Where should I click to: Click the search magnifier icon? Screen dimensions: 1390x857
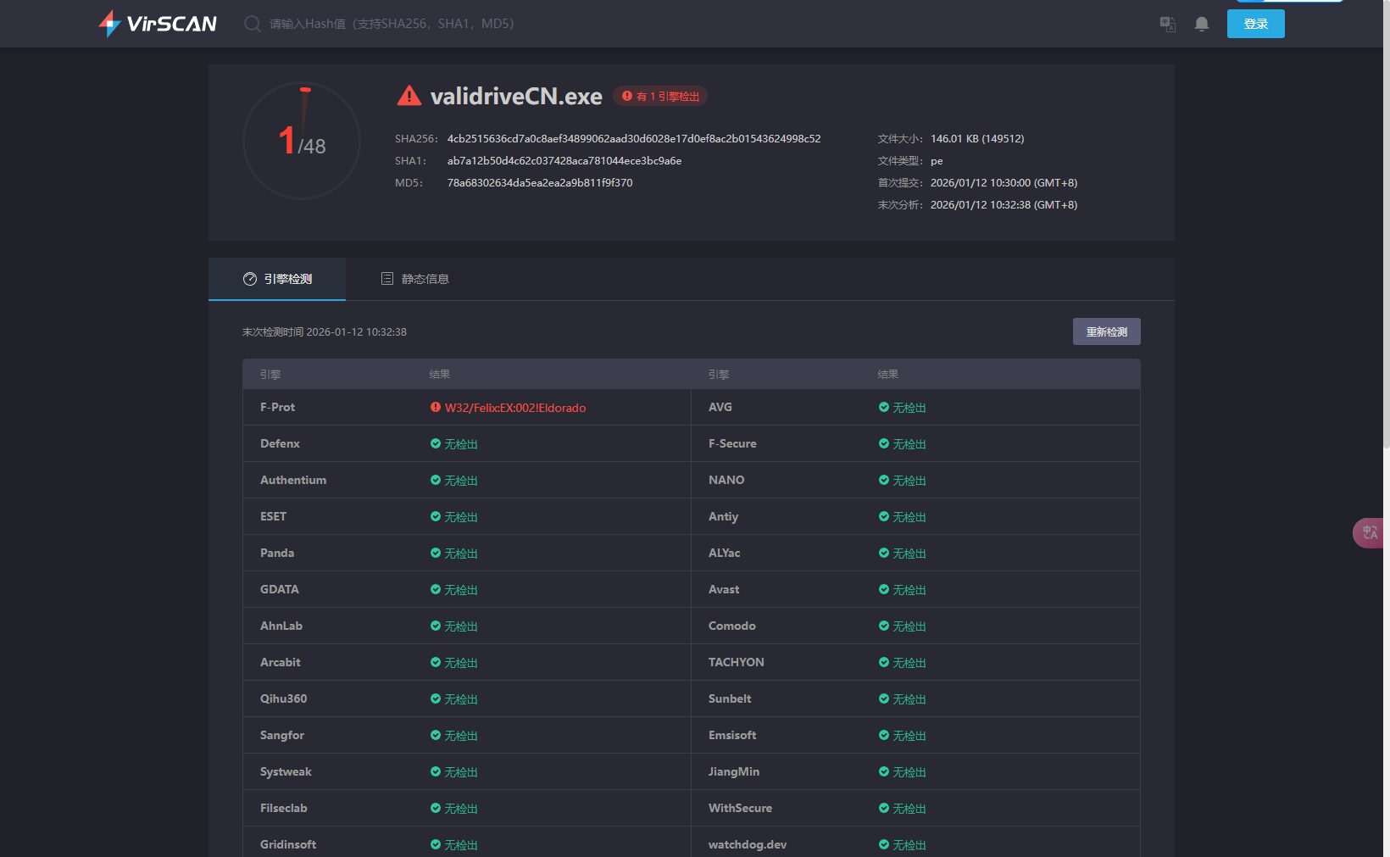(x=252, y=24)
